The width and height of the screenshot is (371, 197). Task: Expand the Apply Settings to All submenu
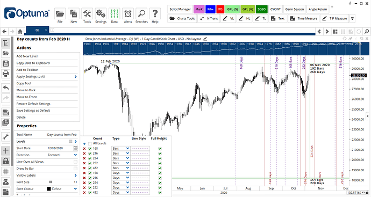(x=76, y=77)
